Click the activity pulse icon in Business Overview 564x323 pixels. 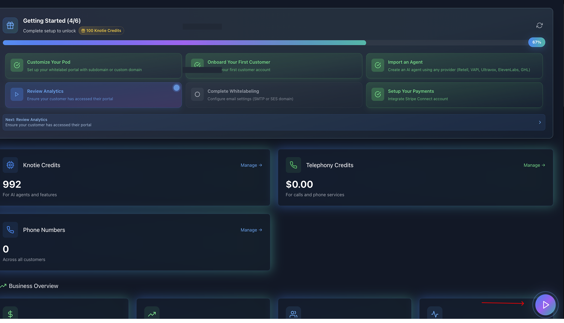(435, 314)
